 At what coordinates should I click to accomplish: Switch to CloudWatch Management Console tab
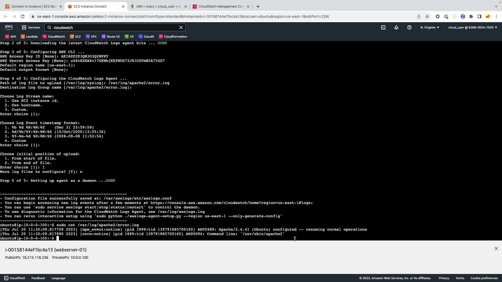pos(221,7)
